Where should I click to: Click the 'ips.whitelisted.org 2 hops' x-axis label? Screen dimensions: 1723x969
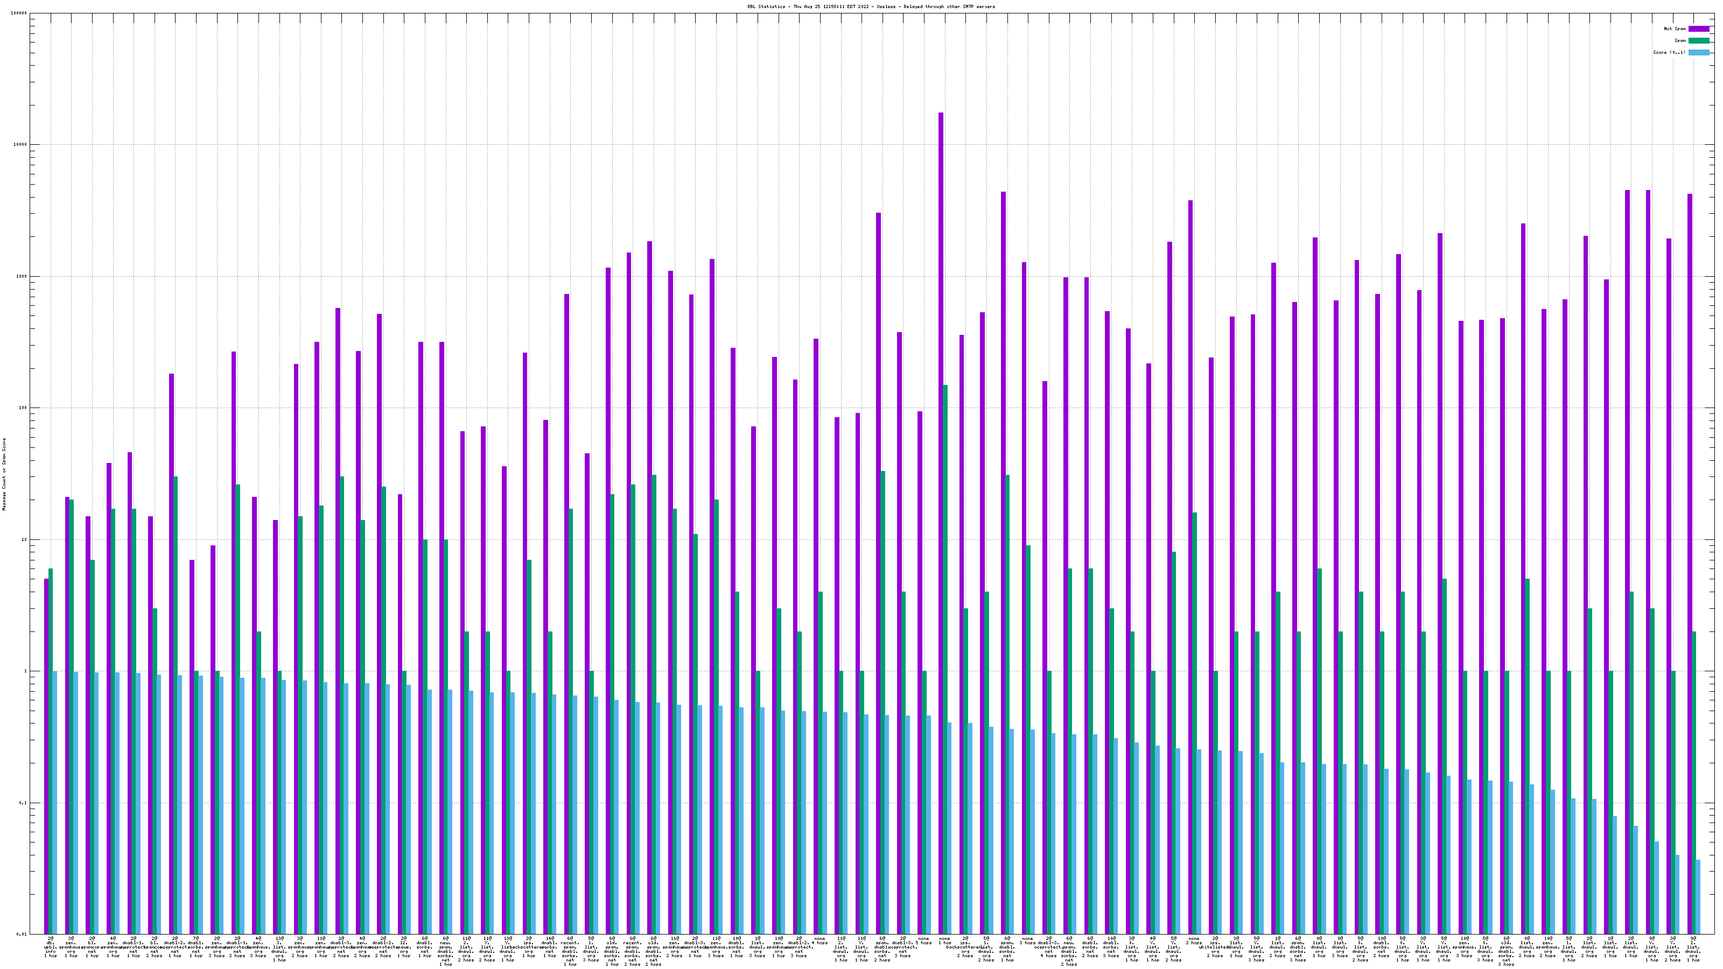[x=1215, y=947]
